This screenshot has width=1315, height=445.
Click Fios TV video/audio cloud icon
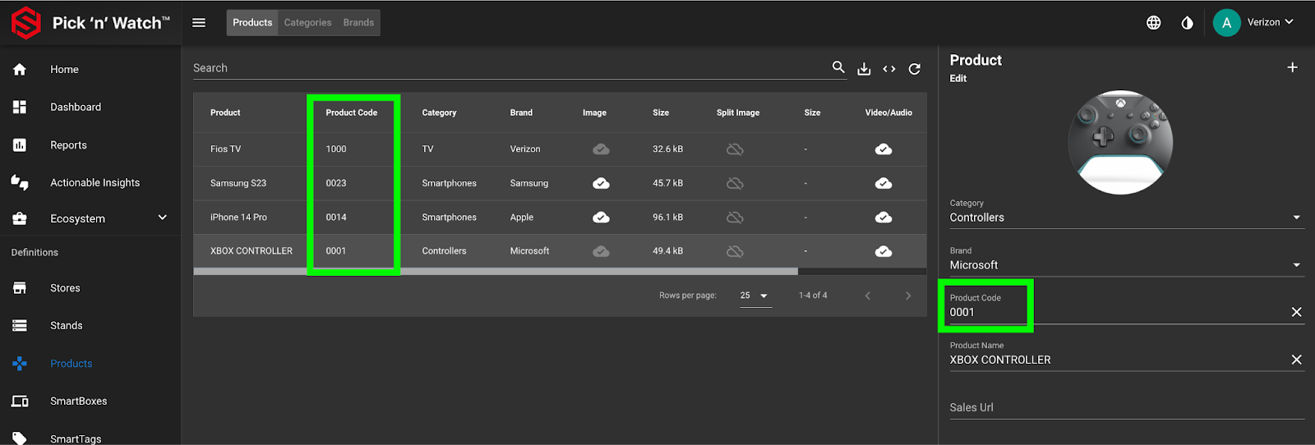pyautogui.click(x=884, y=149)
